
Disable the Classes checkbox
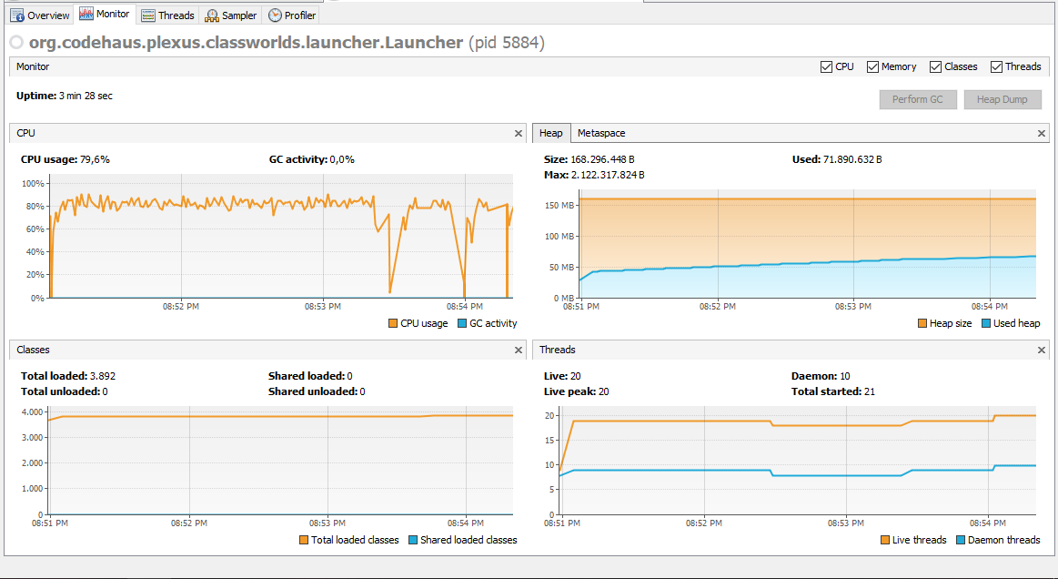click(935, 66)
